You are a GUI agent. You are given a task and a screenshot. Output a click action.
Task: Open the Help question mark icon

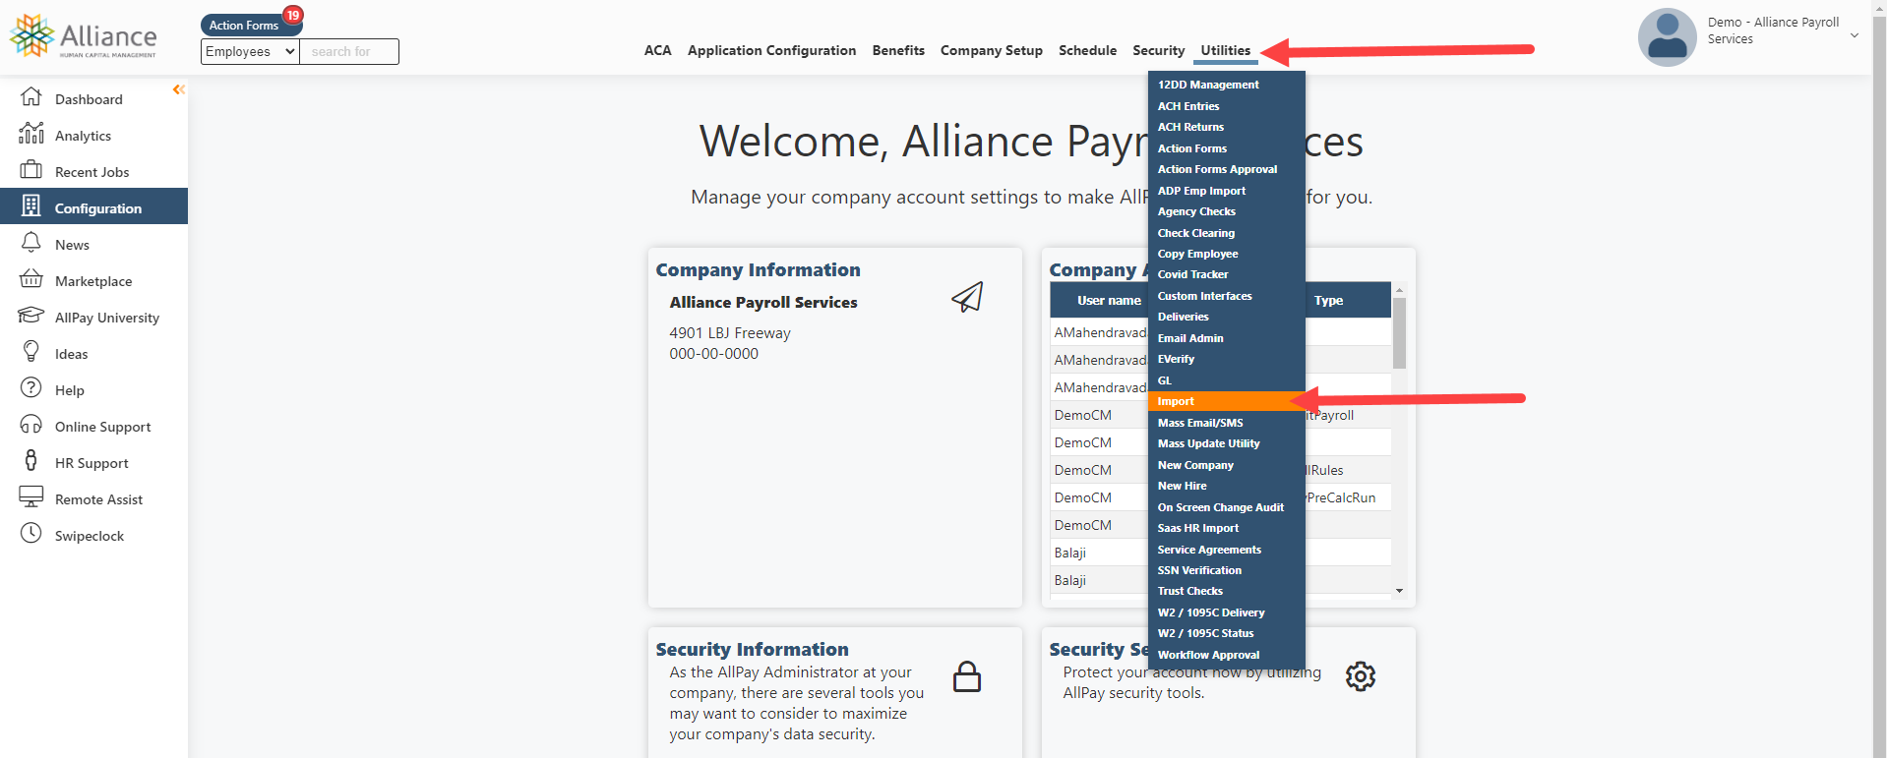(31, 388)
